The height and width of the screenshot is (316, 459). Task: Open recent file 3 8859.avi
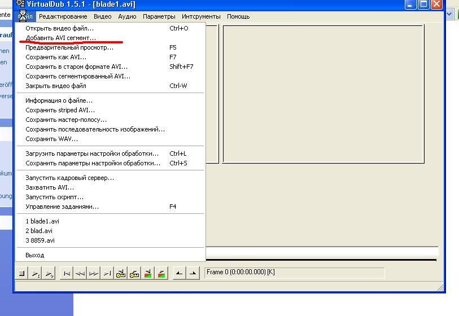(110, 240)
